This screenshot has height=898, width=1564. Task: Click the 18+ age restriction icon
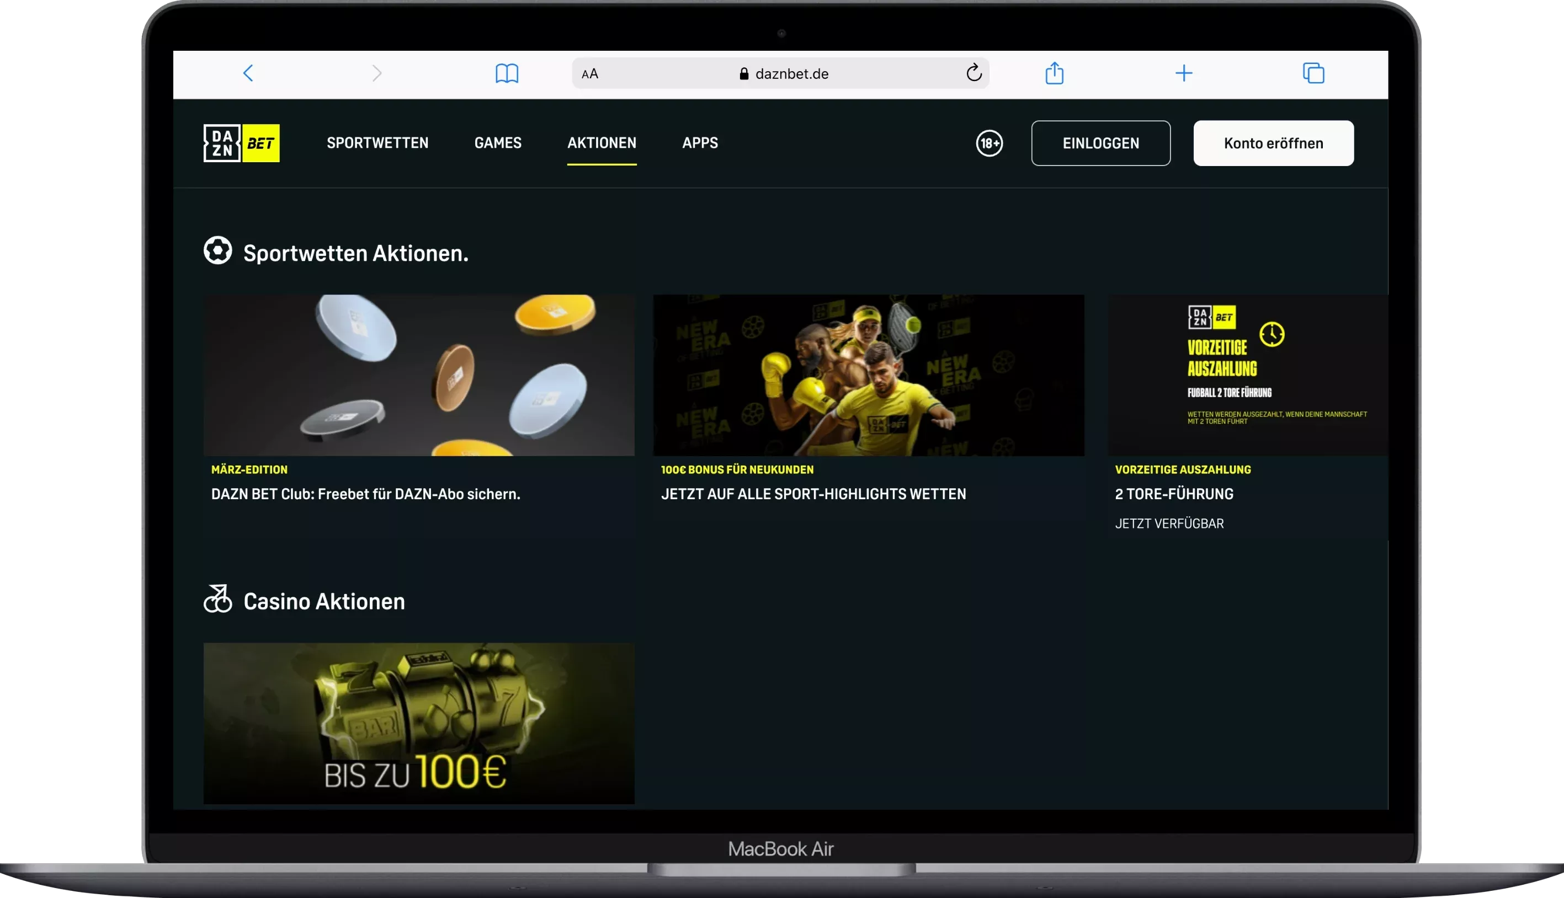click(989, 143)
